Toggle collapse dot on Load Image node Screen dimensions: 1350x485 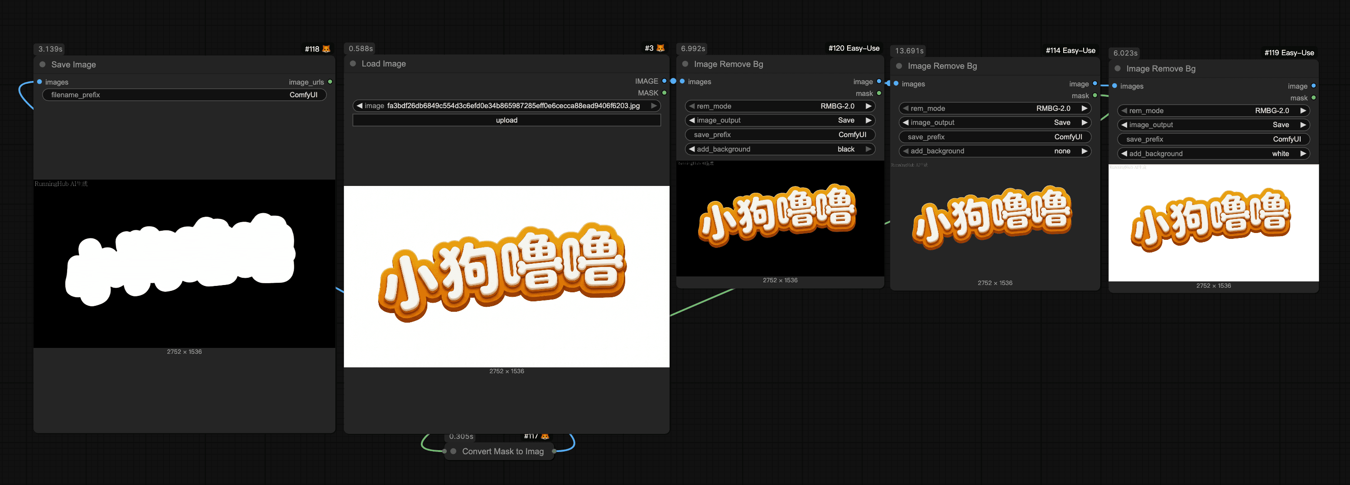(x=353, y=63)
